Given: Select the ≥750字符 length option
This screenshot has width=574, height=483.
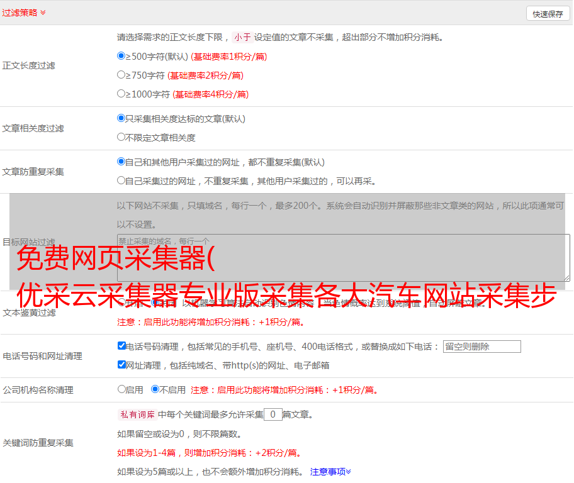Looking at the screenshot, I should (121, 75).
